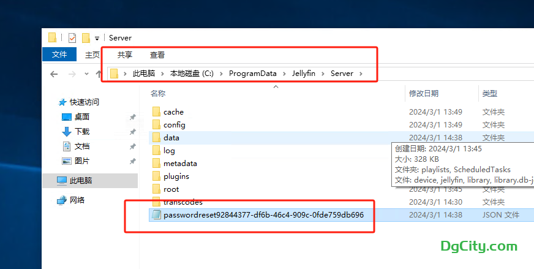
Task: Select 此电脑 in navigation pane
Action: click(x=81, y=181)
